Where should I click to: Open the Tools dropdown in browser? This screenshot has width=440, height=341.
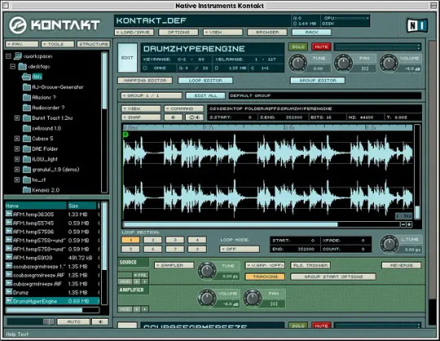[58, 44]
